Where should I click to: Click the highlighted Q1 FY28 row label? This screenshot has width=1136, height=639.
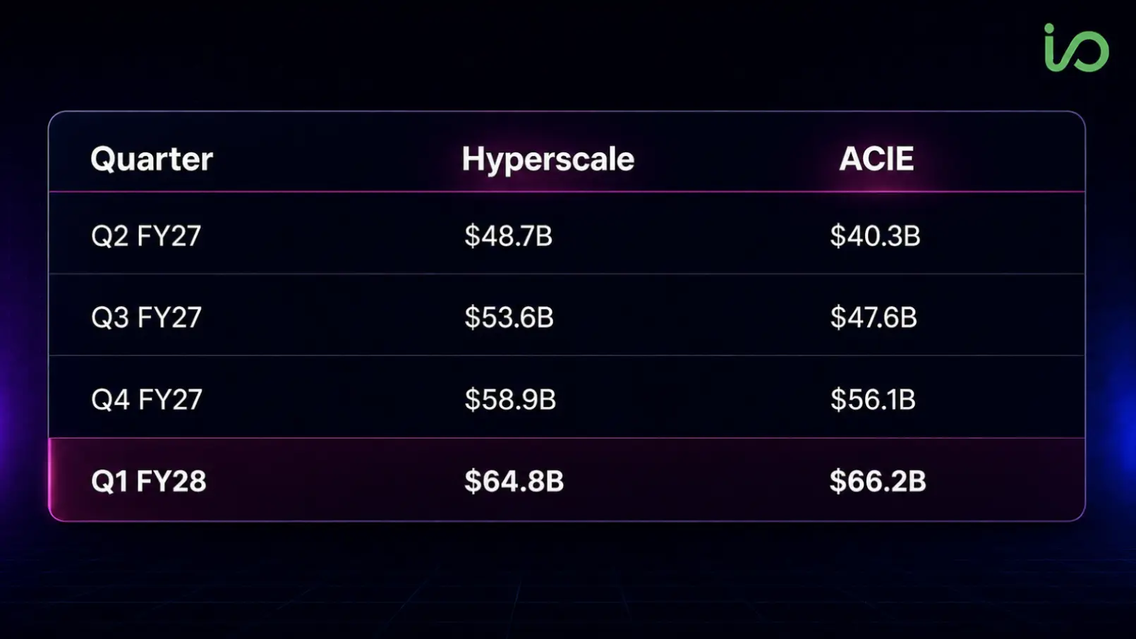click(x=149, y=481)
